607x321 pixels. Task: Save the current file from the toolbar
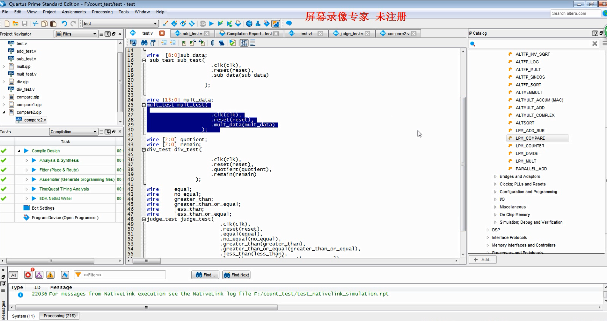[x=25, y=24]
